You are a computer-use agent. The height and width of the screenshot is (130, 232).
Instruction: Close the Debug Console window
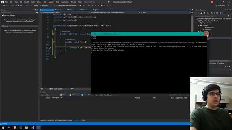pos(206,34)
